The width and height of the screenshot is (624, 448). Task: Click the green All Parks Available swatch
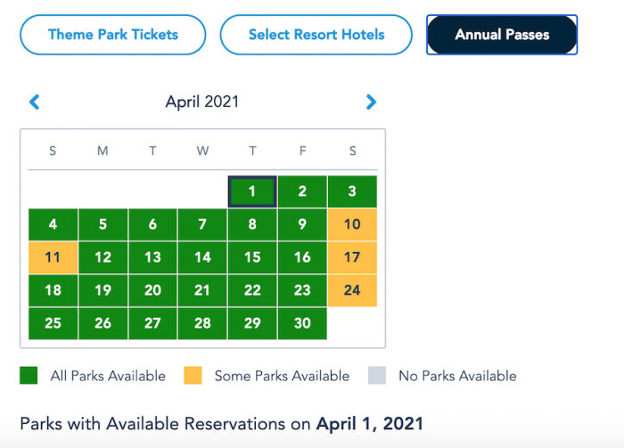point(29,376)
